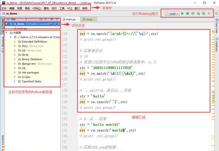This screenshot has width=219, height=151.
Task: Toggle code fold marker at line 119
Action: [78, 39]
